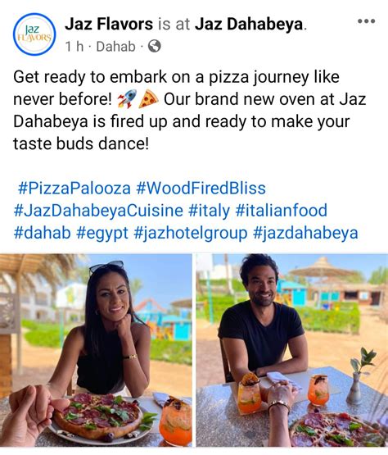Open the #italianfood hashtag
The height and width of the screenshot is (455, 388).
coord(282,211)
